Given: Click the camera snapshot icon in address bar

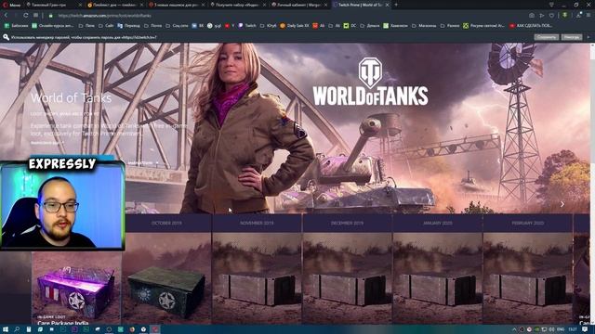Looking at the screenshot, I should click(532, 16).
